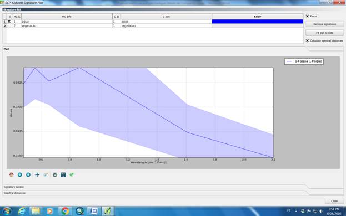Image resolution: width=346 pixels, height=216 pixels.
Task: Activate the zoom to rectangle tool
Action: coord(46,175)
